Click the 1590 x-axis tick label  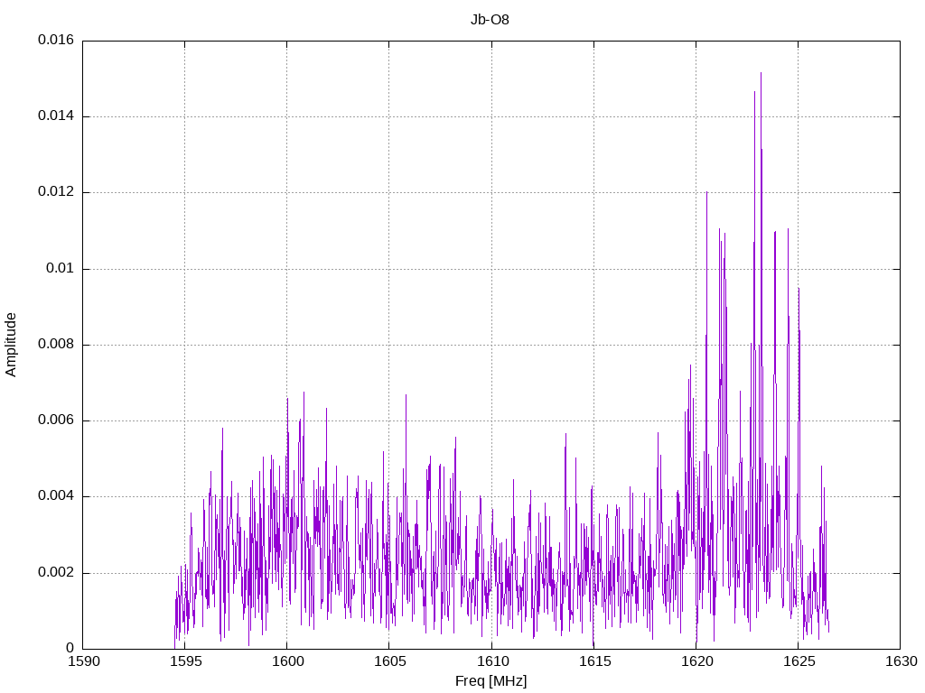(x=84, y=661)
